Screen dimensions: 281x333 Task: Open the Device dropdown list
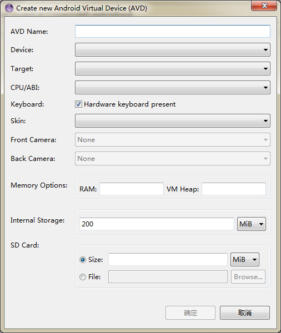click(173, 50)
